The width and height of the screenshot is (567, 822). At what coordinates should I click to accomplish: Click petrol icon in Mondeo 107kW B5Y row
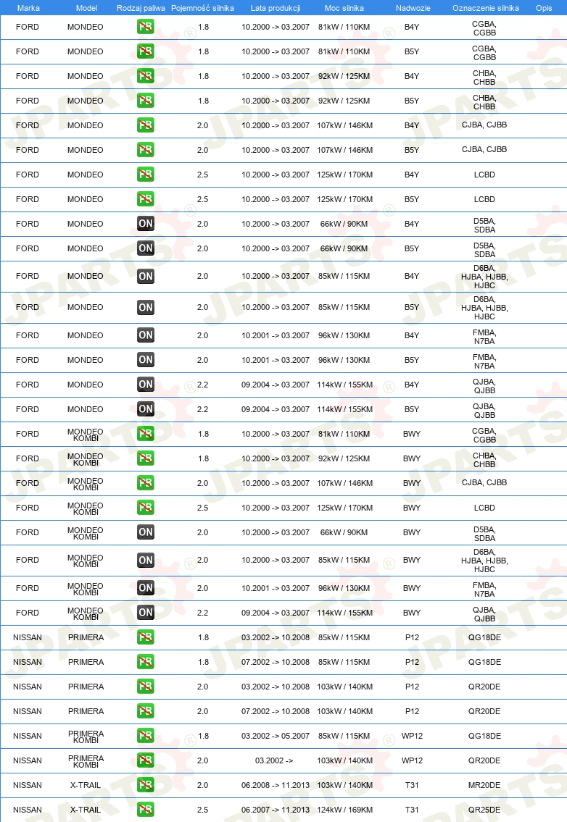pyautogui.click(x=146, y=150)
